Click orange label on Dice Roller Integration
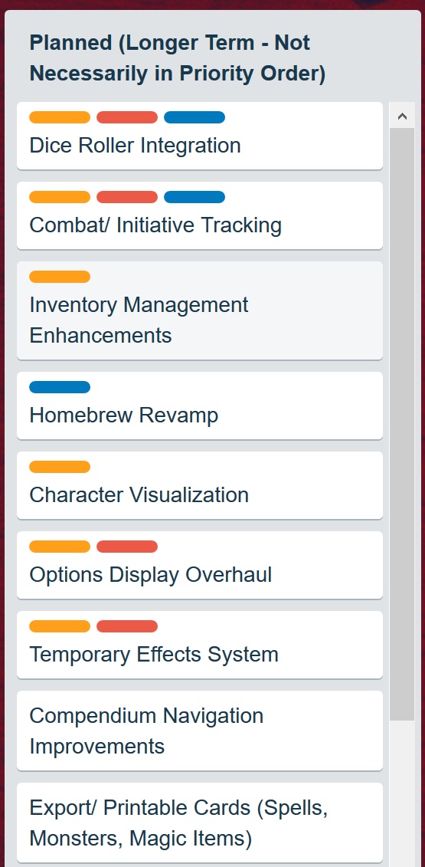The height and width of the screenshot is (867, 425). [60, 117]
